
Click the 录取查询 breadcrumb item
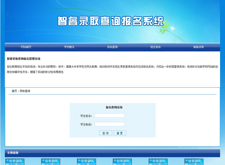click(25, 91)
